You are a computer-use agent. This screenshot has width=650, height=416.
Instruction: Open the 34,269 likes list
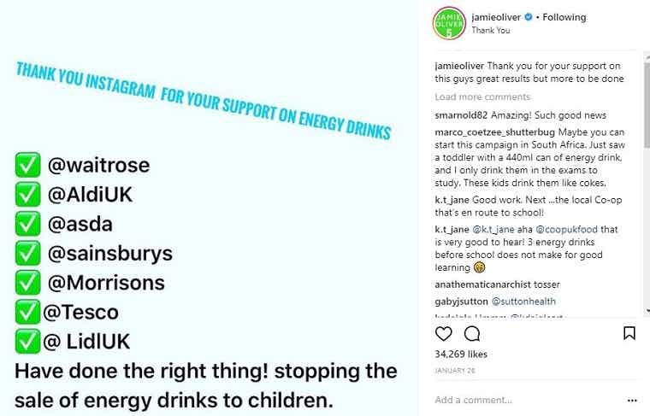[462, 354]
